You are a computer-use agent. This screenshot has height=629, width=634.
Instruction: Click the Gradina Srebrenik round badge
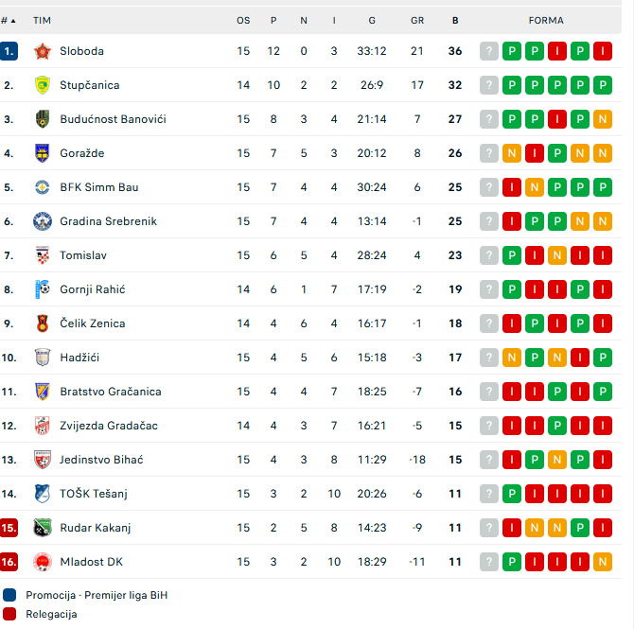coord(43,221)
